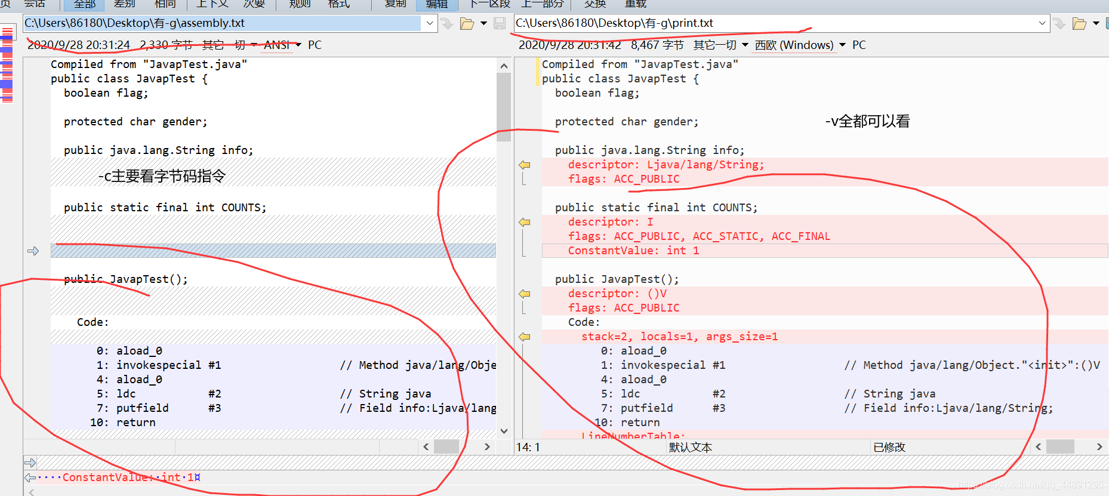Screen dimensions: 1109x496
Task: Click the right pane open folder icon
Action: pos(1080,24)
